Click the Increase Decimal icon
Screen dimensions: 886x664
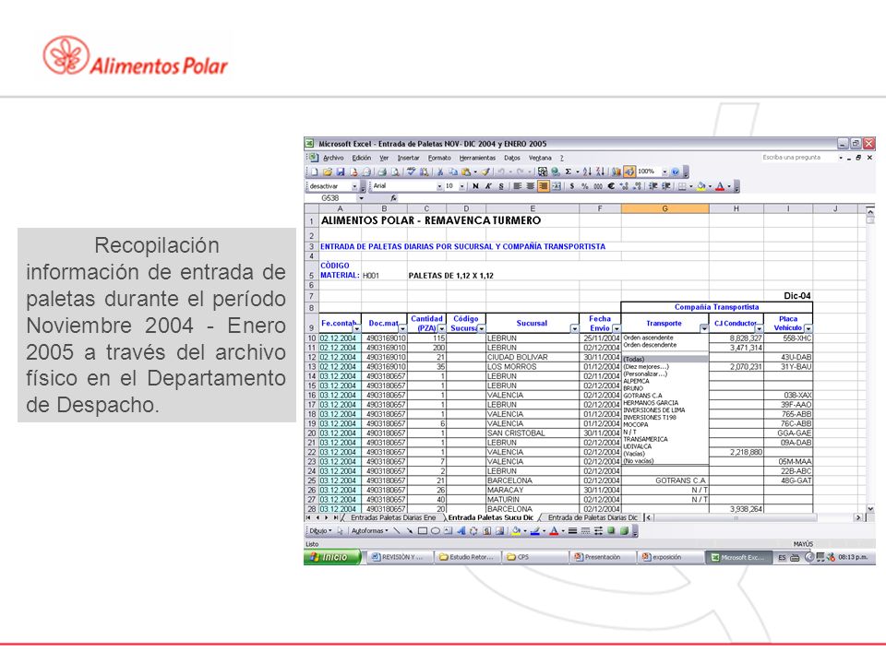[x=625, y=185]
